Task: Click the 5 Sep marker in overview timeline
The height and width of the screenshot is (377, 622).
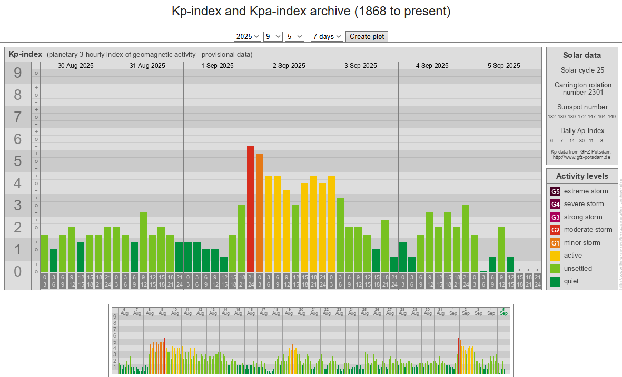Action: click(x=503, y=312)
